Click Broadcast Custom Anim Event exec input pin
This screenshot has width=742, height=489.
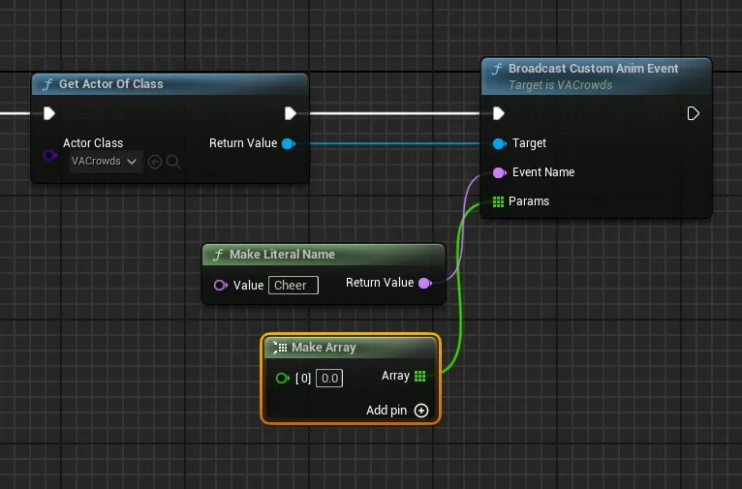(x=498, y=113)
